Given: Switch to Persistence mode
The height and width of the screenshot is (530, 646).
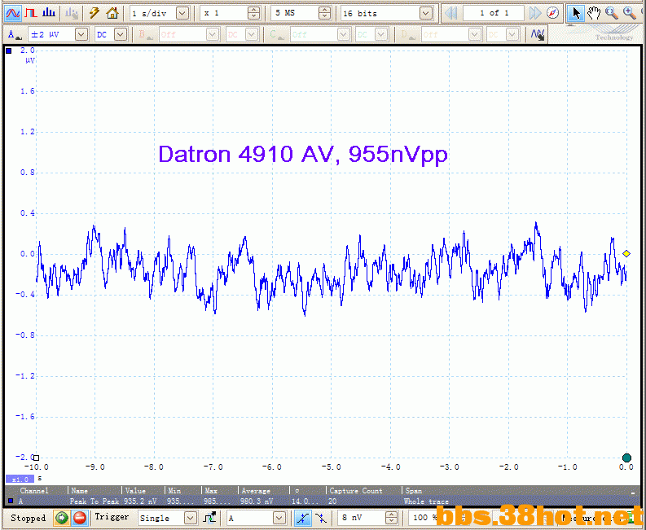Looking at the screenshot, I should (x=31, y=13).
